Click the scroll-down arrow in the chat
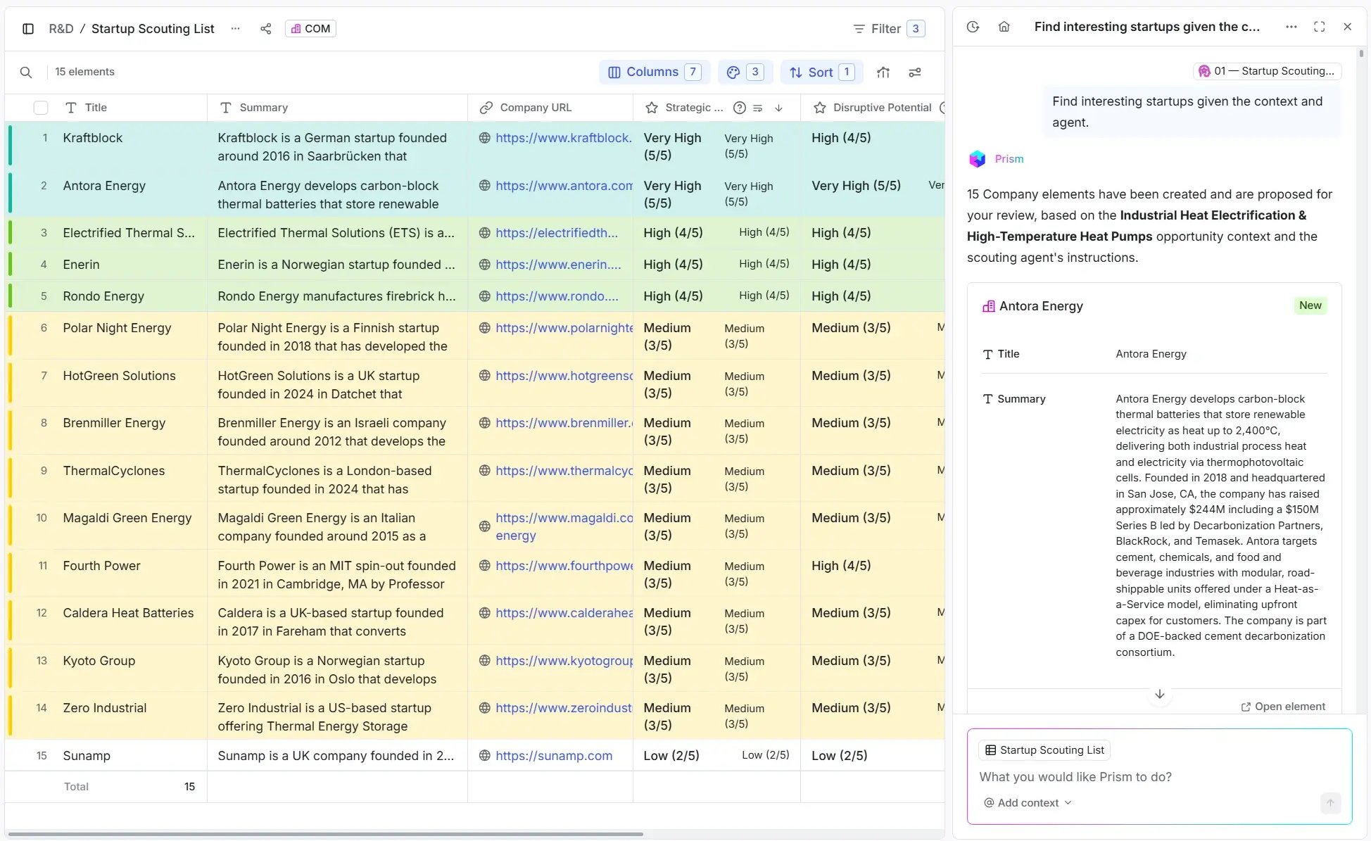This screenshot has width=1371, height=841. pos(1160,694)
